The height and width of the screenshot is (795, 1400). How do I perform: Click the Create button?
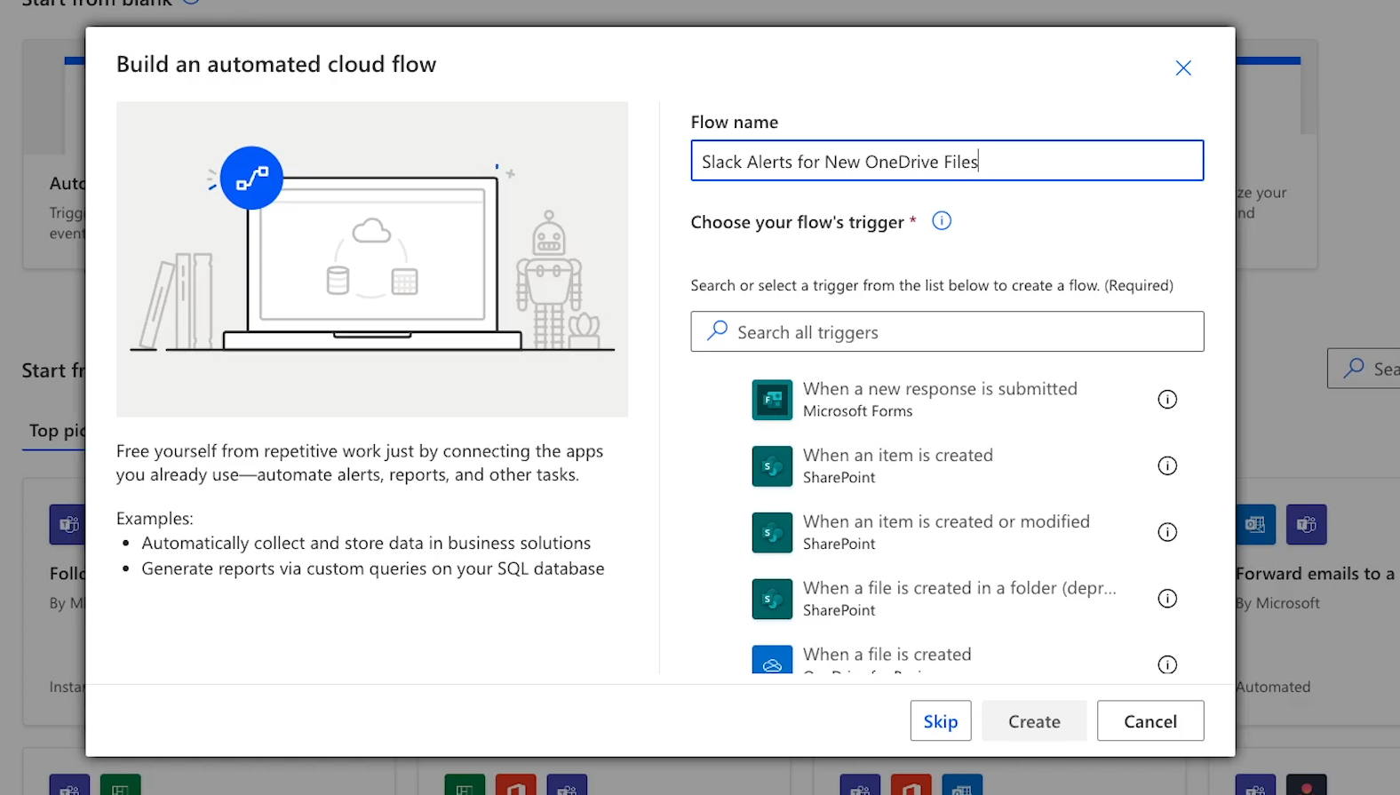coord(1034,720)
